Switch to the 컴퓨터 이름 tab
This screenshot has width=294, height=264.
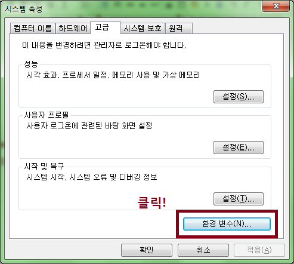(x=33, y=28)
